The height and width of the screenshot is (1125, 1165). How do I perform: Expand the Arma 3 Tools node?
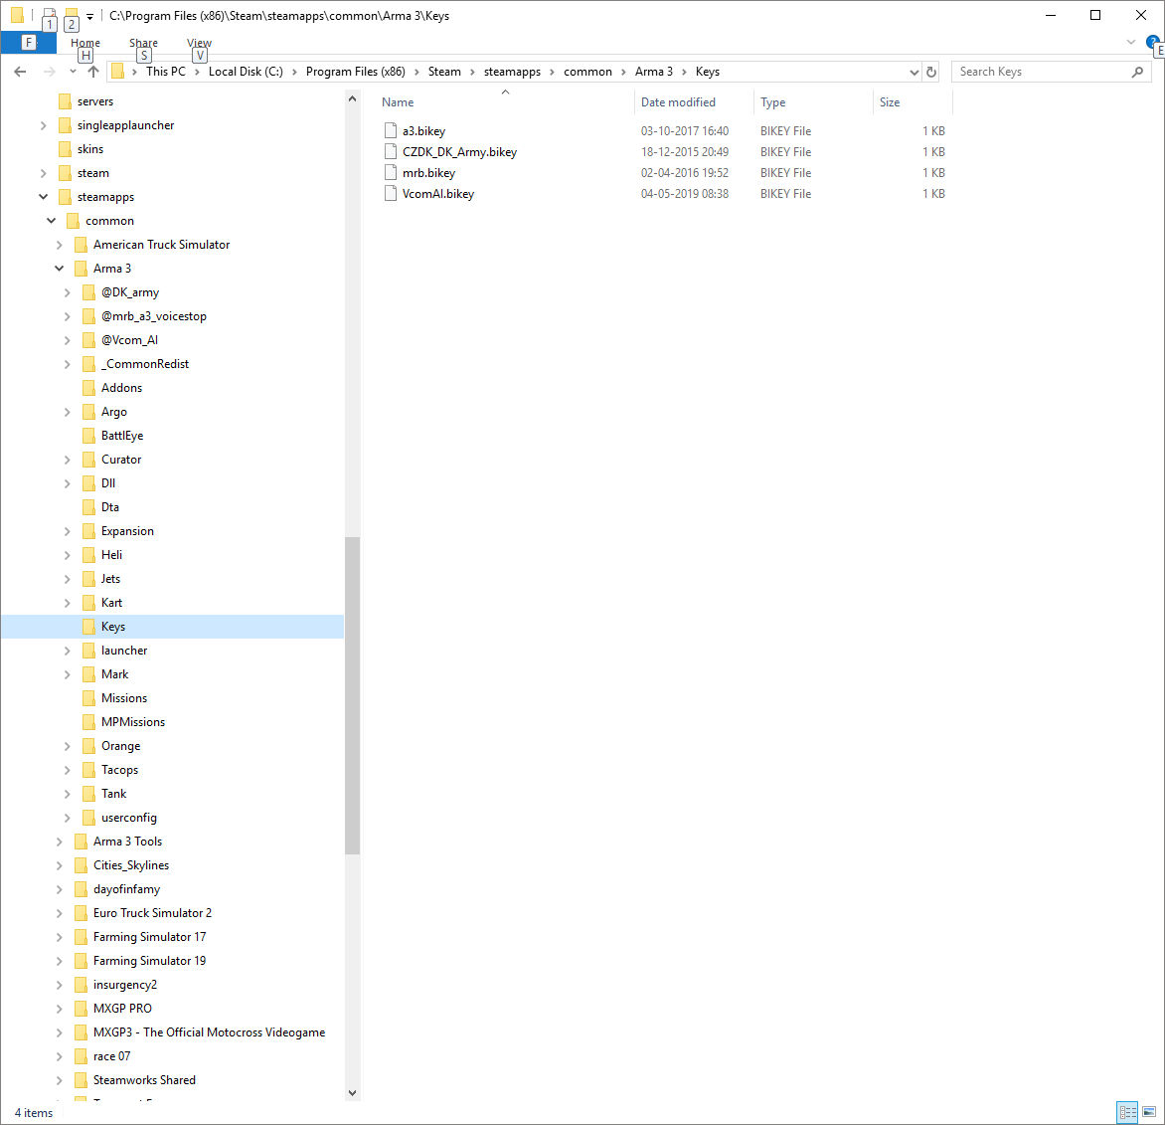(x=60, y=842)
